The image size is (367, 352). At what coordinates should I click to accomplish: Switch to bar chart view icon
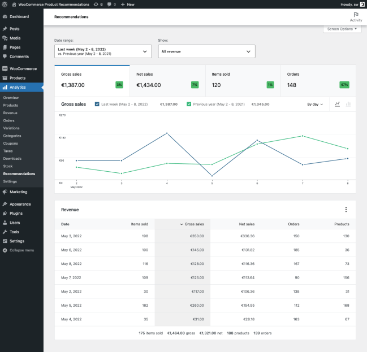click(x=348, y=104)
